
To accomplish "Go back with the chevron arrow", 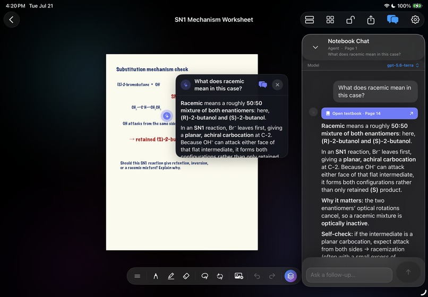I will [x=11, y=20].
